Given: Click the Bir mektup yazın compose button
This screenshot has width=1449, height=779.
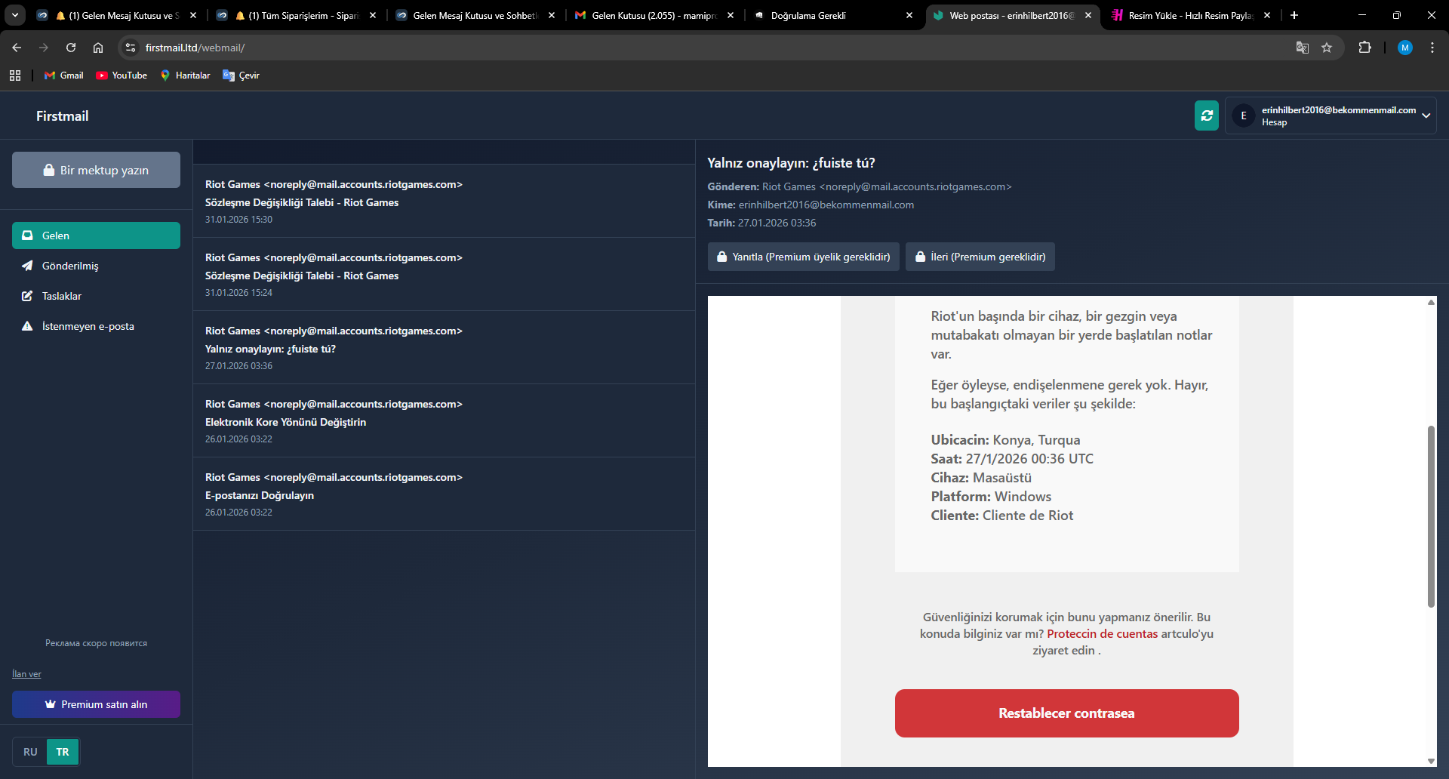Looking at the screenshot, I should tap(96, 170).
